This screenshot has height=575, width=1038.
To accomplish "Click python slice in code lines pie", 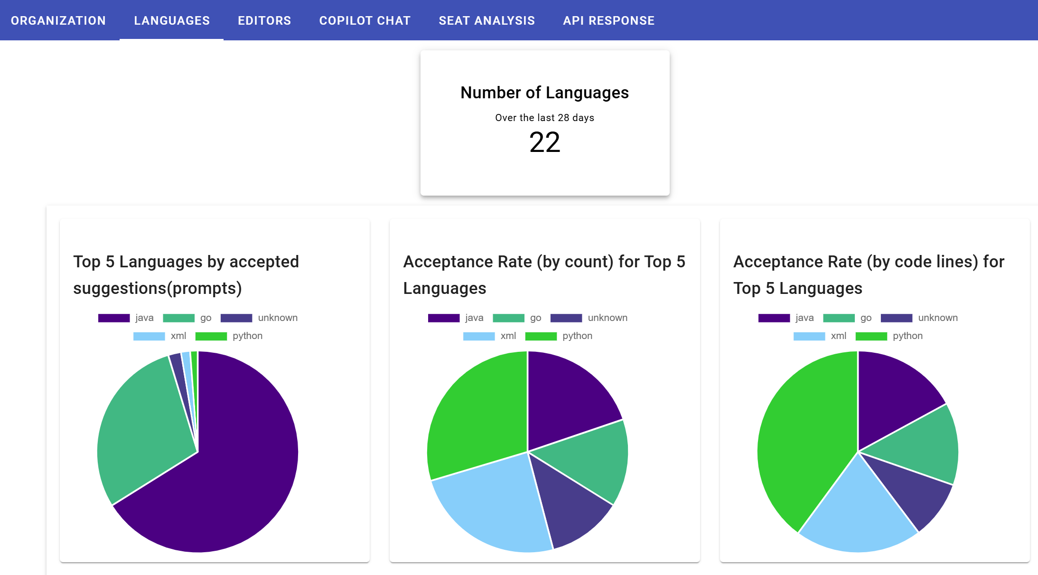I will coord(802,442).
